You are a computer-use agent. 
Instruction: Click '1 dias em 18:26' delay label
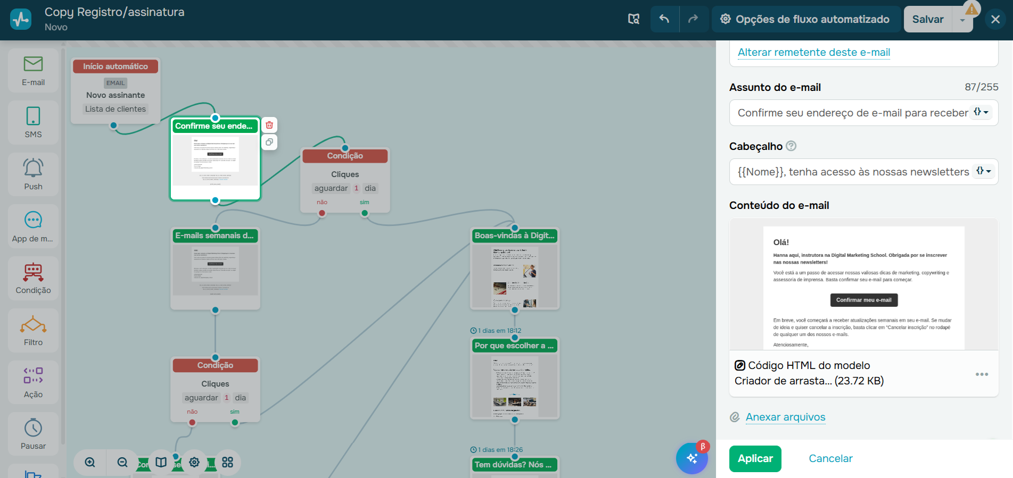[496, 450]
